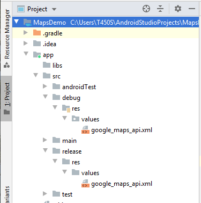
Task: Collapse the res folder arrow under debug
Action: (x=55, y=107)
